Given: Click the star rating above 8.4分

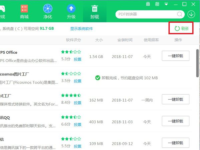Looking at the screenshot, I should (x=71, y=95).
